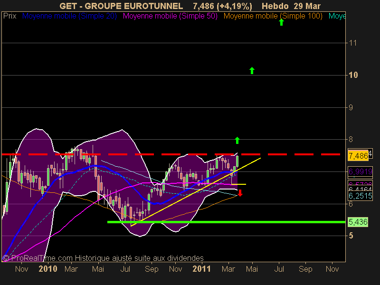This screenshot has height=285, width=380.
Task: Click the cyan 6,2515 value tag
Action: click(x=361, y=196)
